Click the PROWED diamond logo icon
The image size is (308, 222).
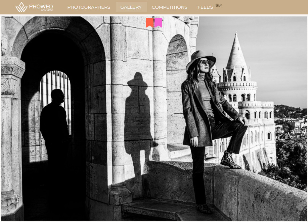[x=21, y=7]
